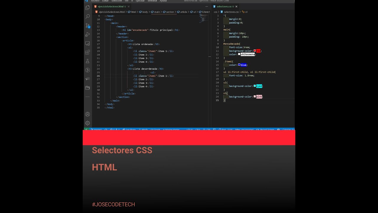This screenshot has width=378, height=213.
Task: Open the Archivo menu
Action: [x=95, y=1]
